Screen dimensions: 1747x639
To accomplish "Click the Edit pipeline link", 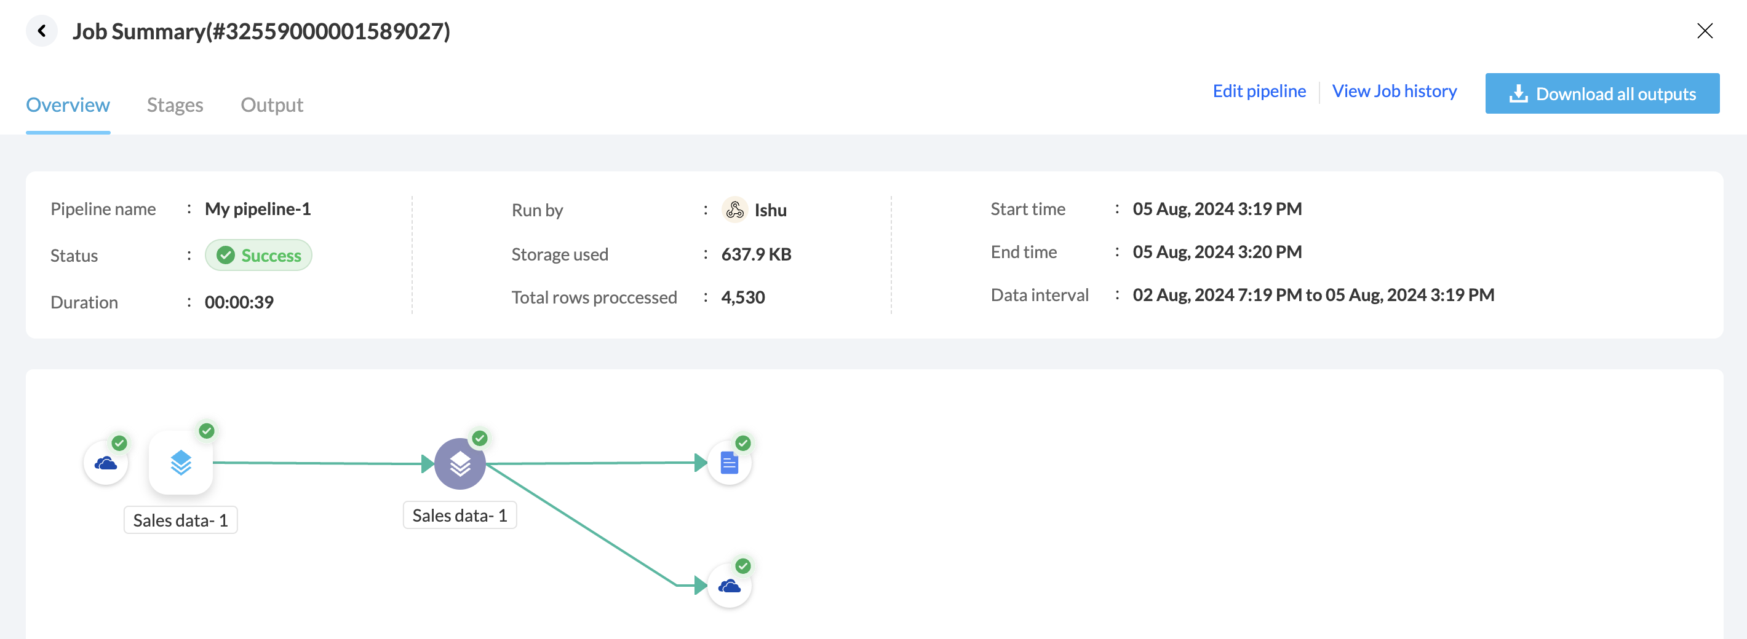I will point(1259,92).
